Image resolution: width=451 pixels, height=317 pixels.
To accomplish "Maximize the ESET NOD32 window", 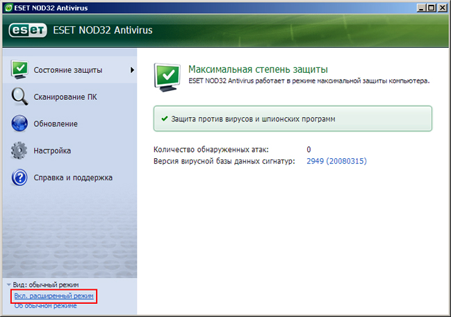I will pyautogui.click(x=432, y=8).
